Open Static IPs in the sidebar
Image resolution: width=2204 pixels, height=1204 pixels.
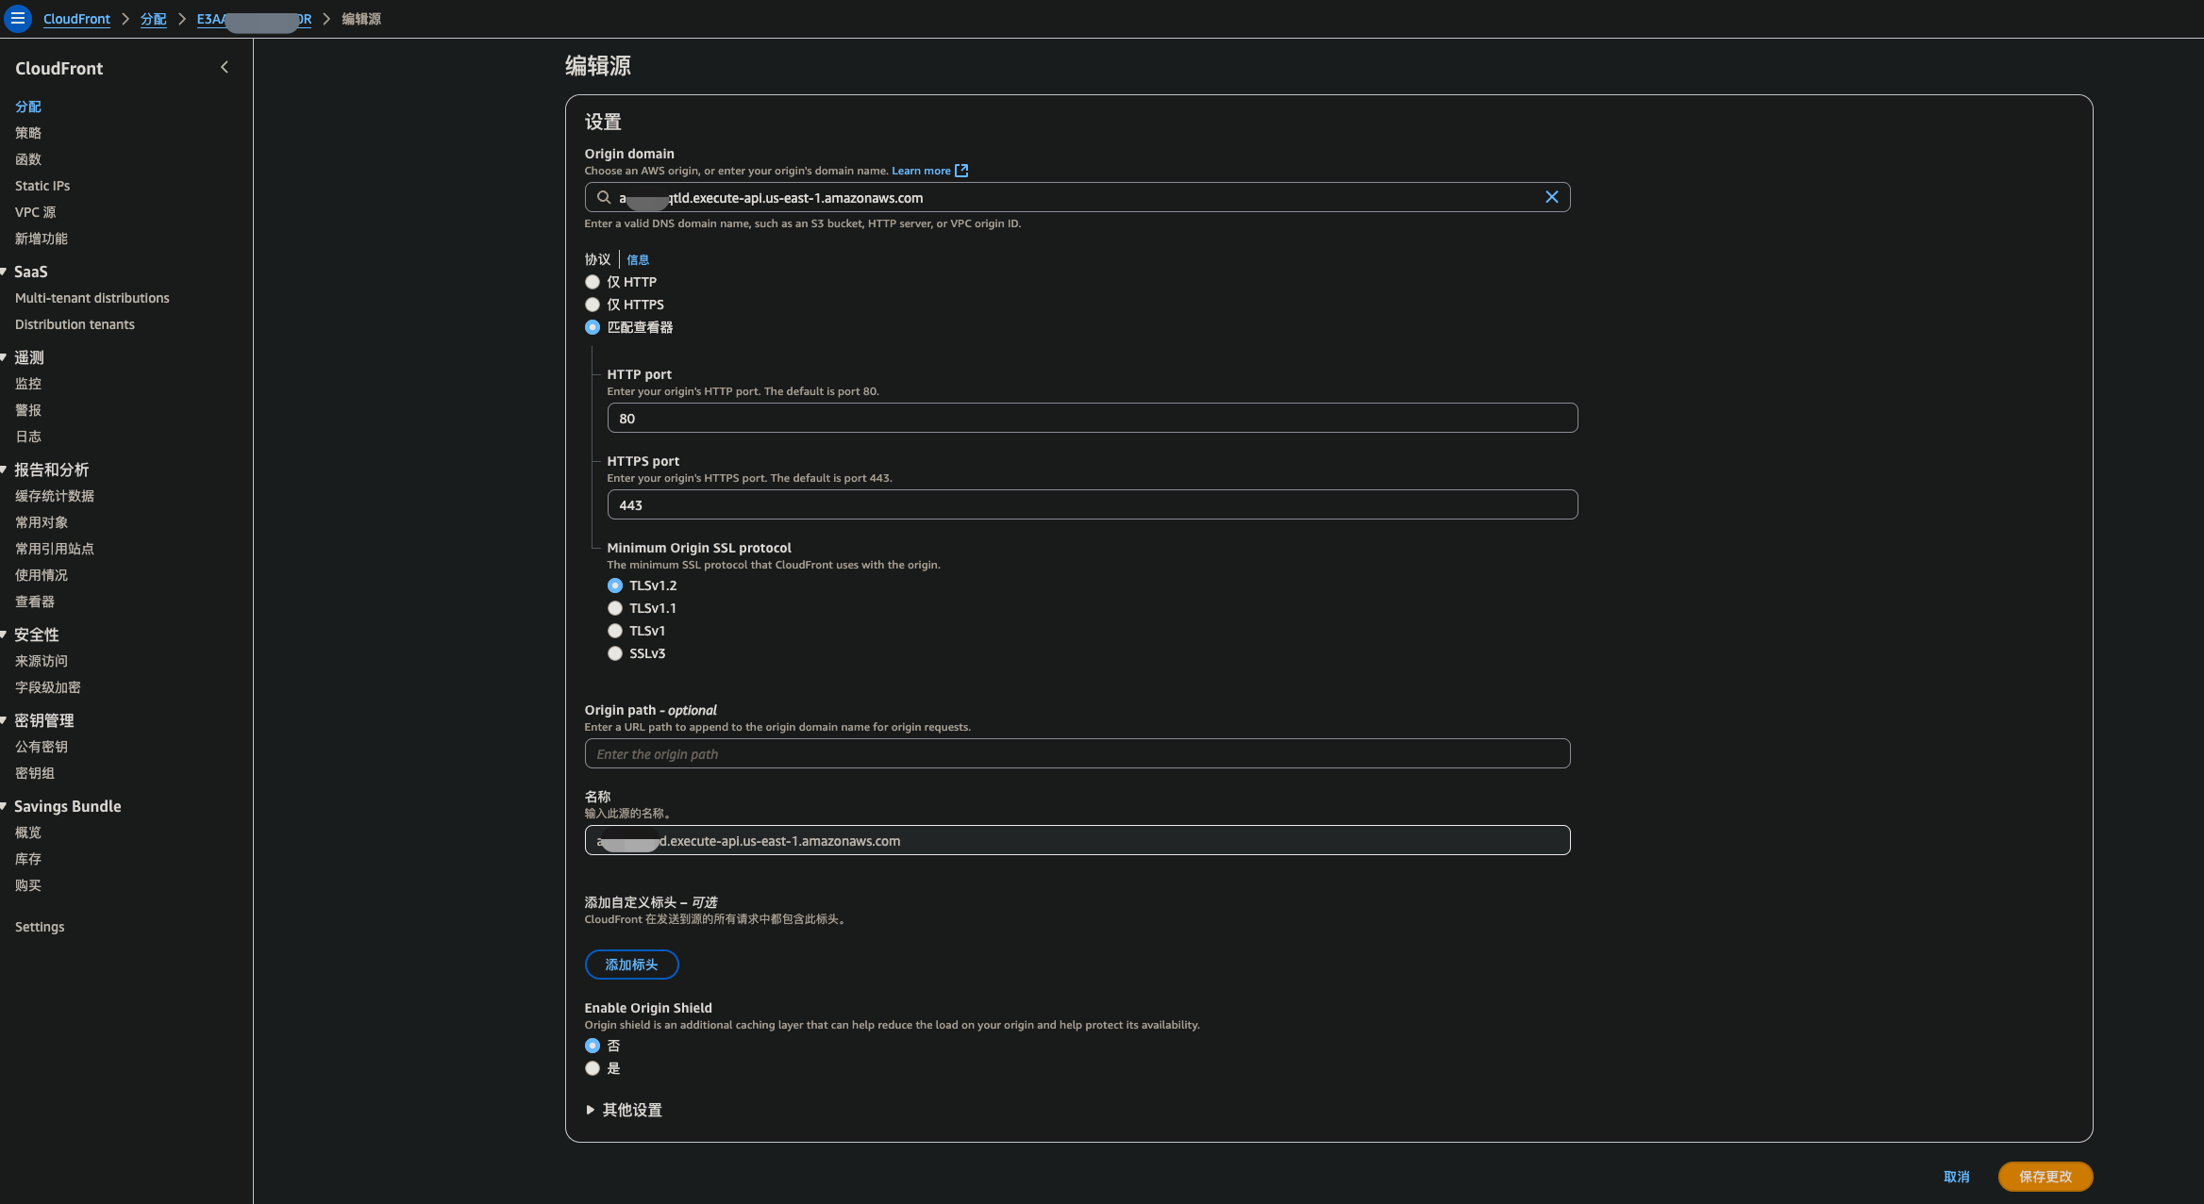42,186
